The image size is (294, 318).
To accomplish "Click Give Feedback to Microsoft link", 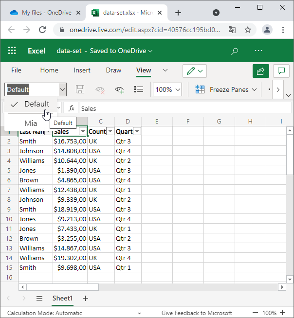I will pyautogui.click(x=197, y=313).
